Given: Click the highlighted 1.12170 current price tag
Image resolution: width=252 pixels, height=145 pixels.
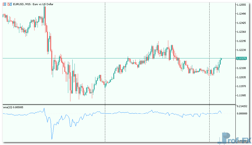Looking at the screenshot, I should [241, 58].
